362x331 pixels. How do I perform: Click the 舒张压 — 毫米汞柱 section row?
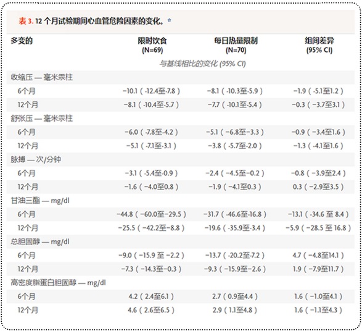click(x=181, y=119)
